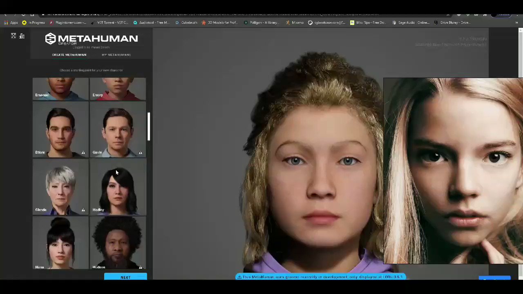The image size is (523, 294).
Task: Click the preset list scrollbar thumb
Action: click(149, 127)
